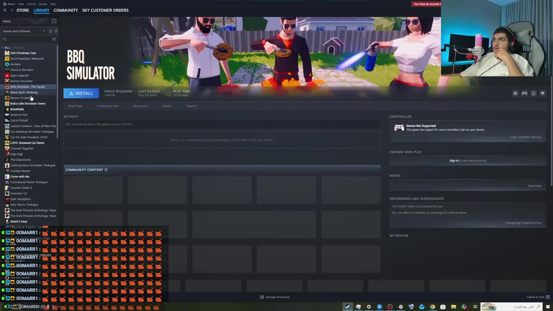The width and height of the screenshot is (553, 311).
Task: Open Settings gear in Windows taskbar
Action: (x=369, y=307)
